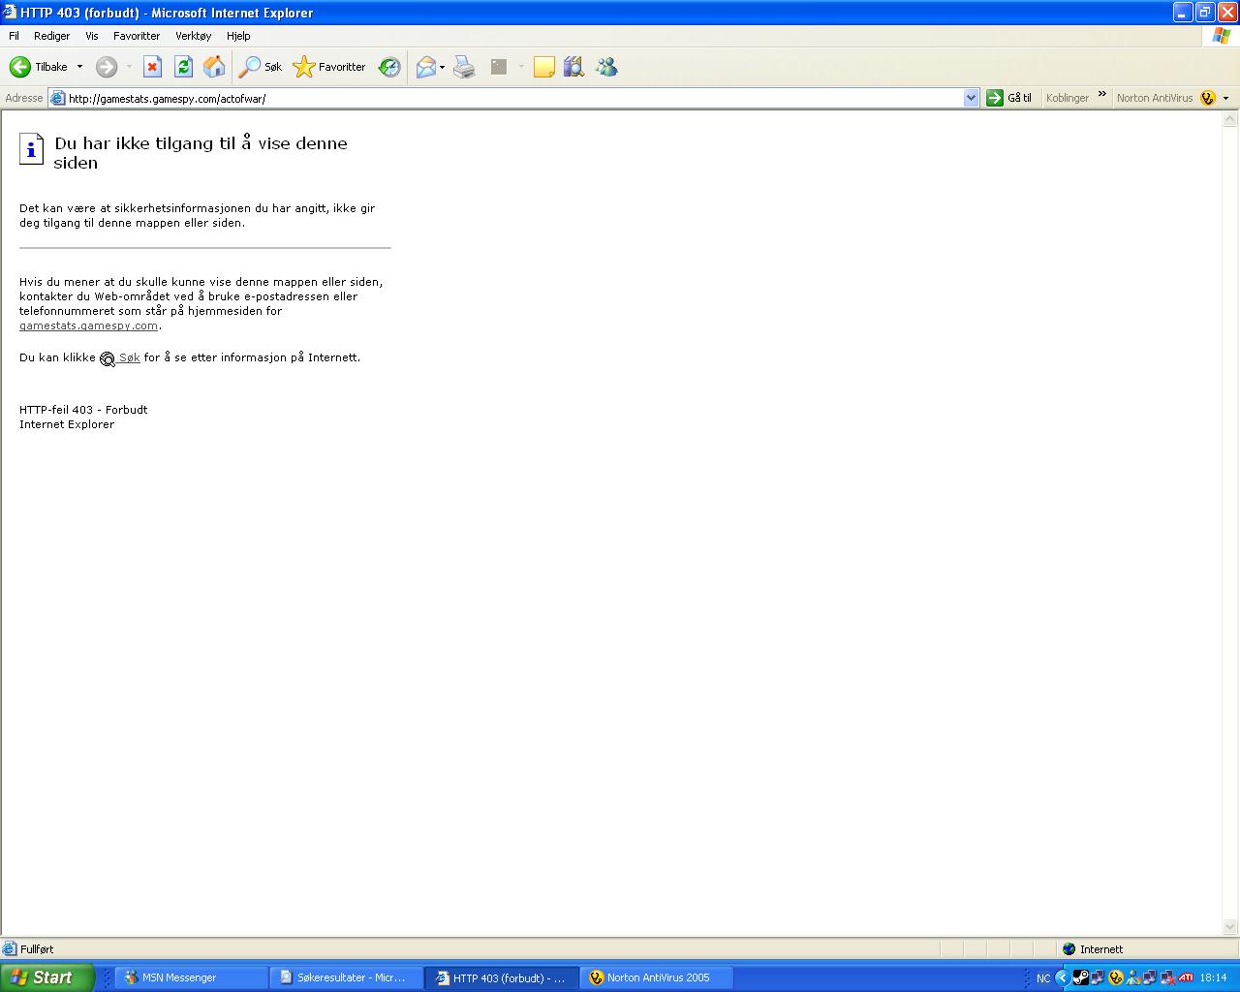The width and height of the screenshot is (1240, 992).
Task: Click the info page icon beside heading
Action: point(32,149)
